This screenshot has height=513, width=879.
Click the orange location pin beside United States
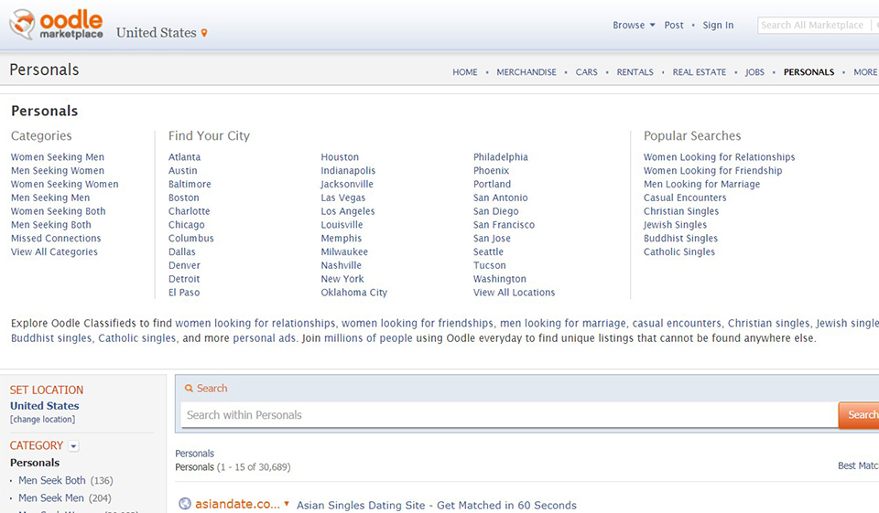point(204,33)
